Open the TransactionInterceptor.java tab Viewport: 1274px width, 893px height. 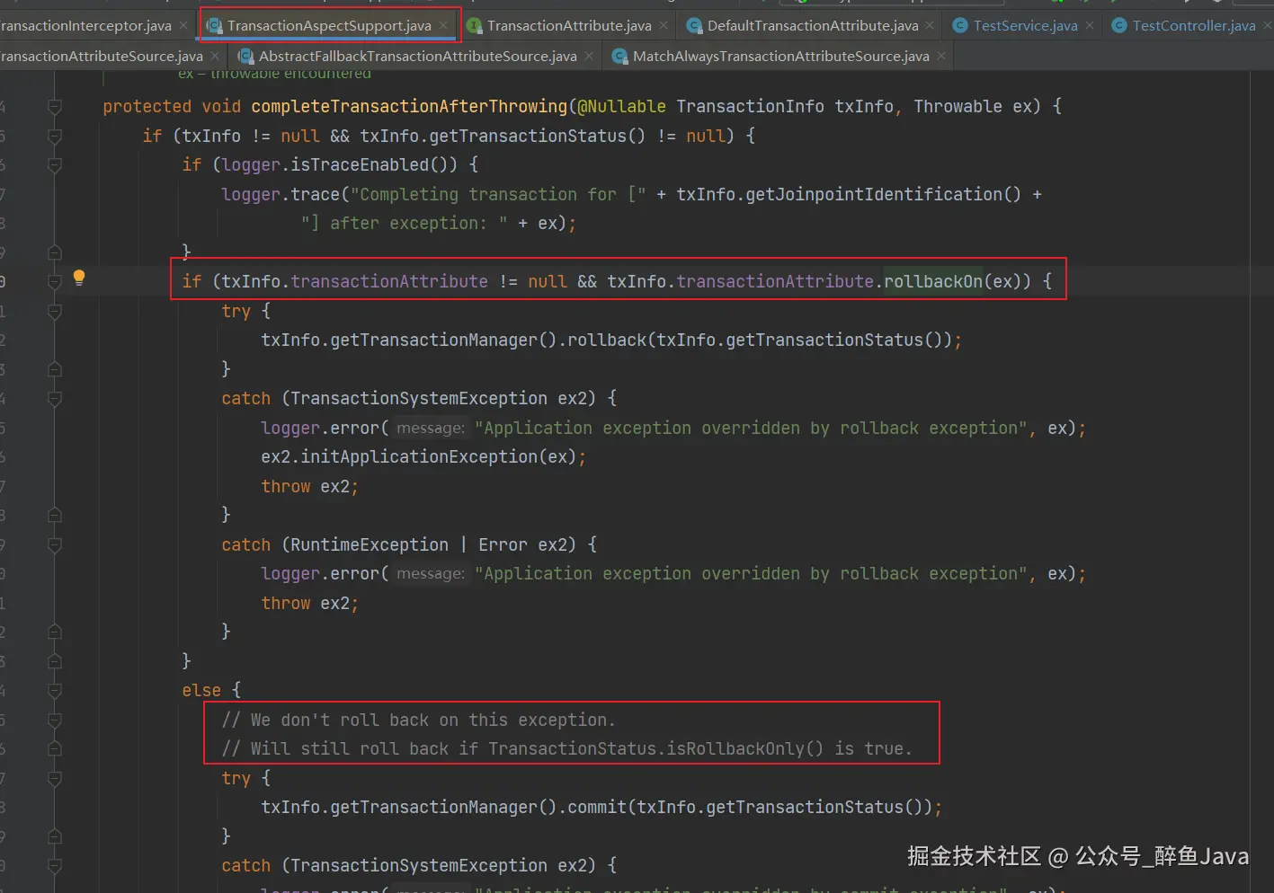click(85, 26)
